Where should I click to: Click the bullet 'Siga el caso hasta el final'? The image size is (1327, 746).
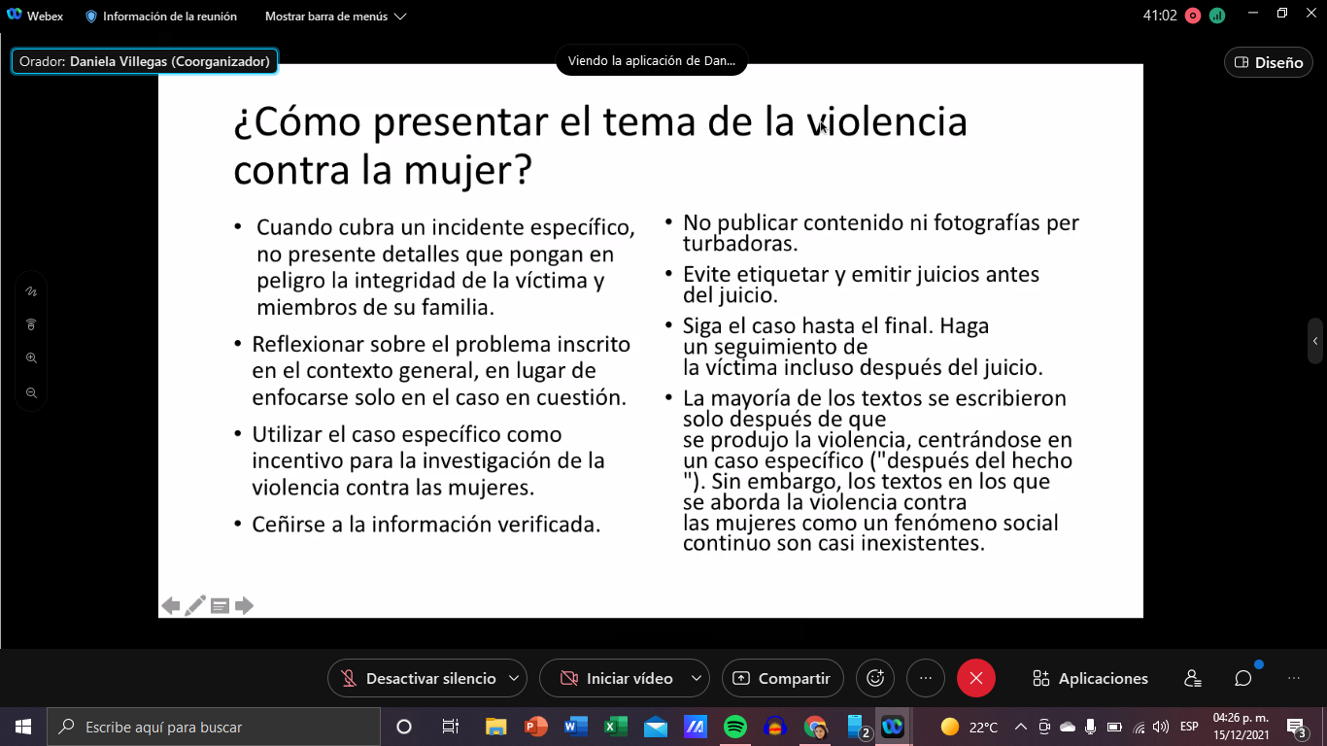pyautogui.click(x=863, y=347)
